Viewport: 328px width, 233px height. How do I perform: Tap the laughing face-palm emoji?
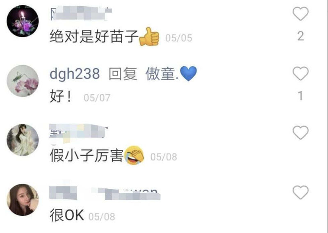[134, 155]
